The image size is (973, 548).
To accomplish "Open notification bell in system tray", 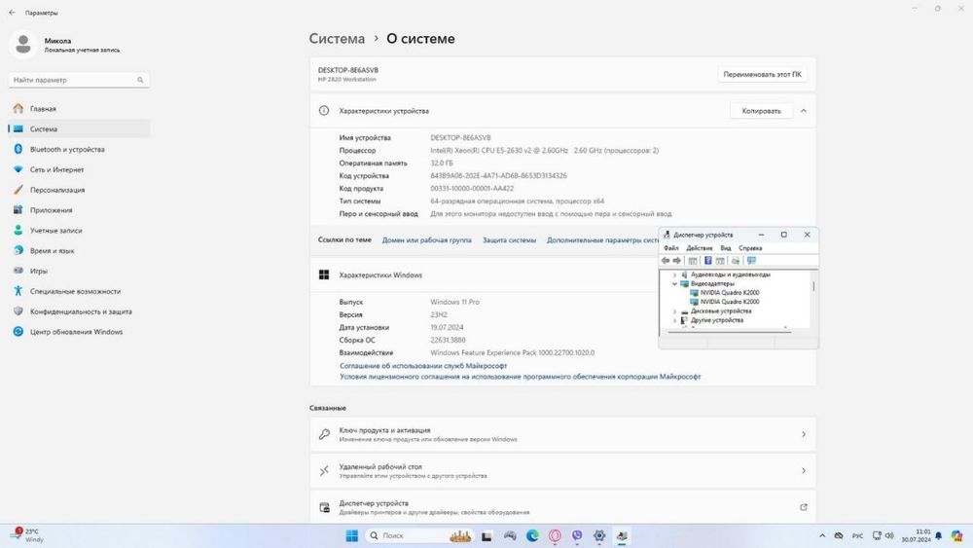I will [939, 535].
